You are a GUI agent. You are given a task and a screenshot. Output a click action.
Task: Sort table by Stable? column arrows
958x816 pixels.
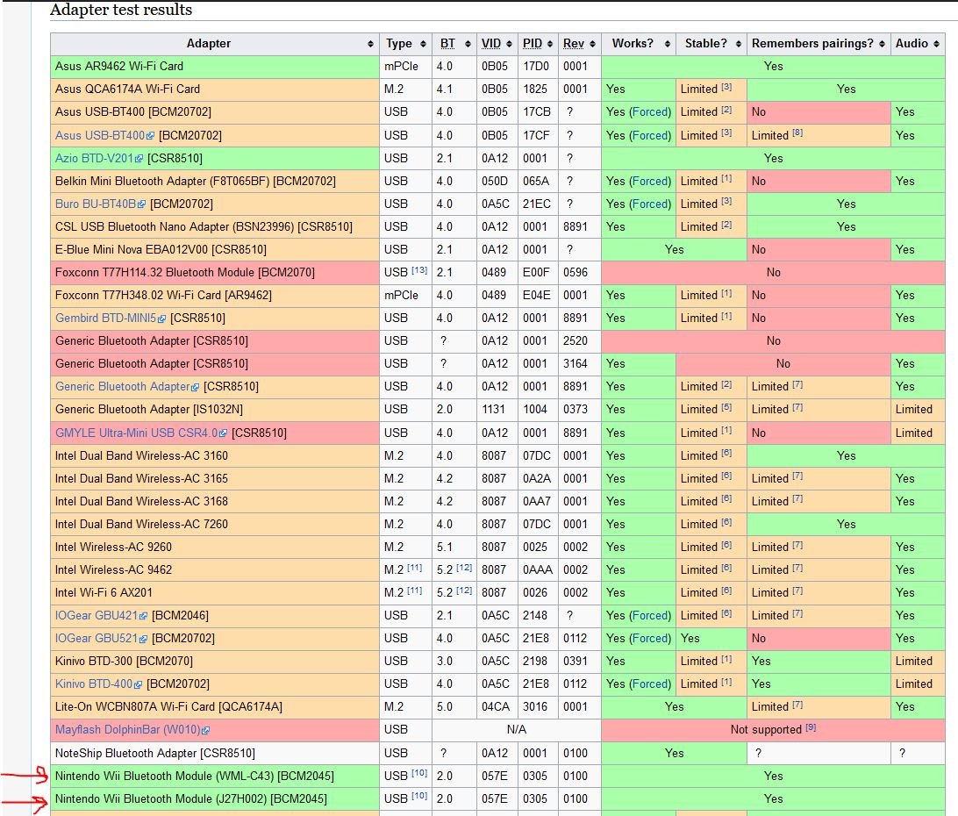738,44
